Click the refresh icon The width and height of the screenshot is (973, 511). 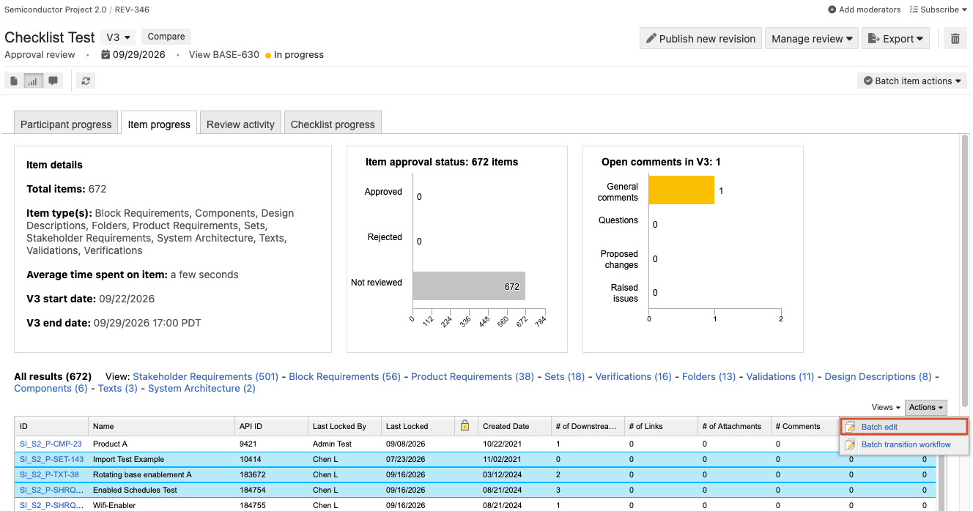(86, 81)
